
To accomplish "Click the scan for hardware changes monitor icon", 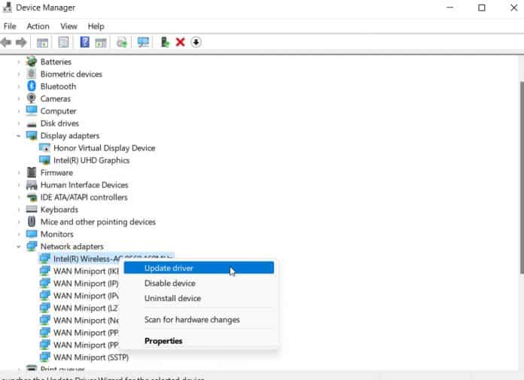I will [143, 42].
